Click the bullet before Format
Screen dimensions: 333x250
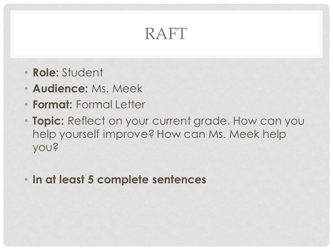tap(26, 105)
